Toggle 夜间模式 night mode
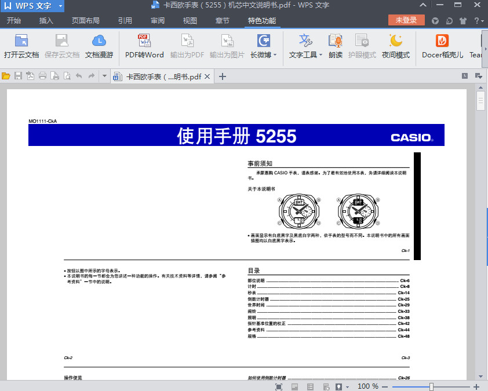The height and width of the screenshot is (391, 488). coord(396,46)
